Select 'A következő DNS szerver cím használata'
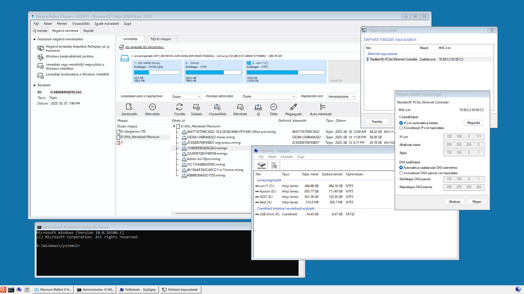This screenshot has height=294, width=524. click(x=401, y=173)
